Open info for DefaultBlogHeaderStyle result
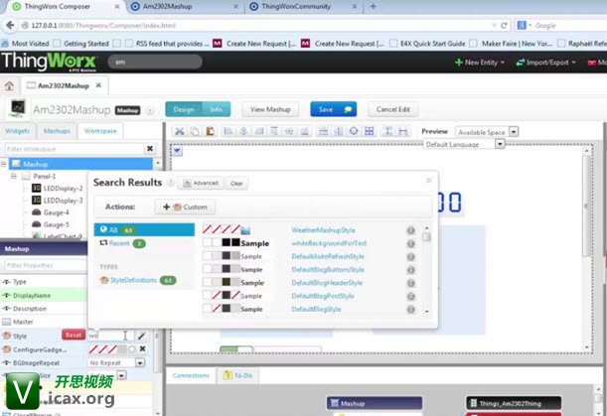The height and width of the screenshot is (416, 607). (410, 283)
